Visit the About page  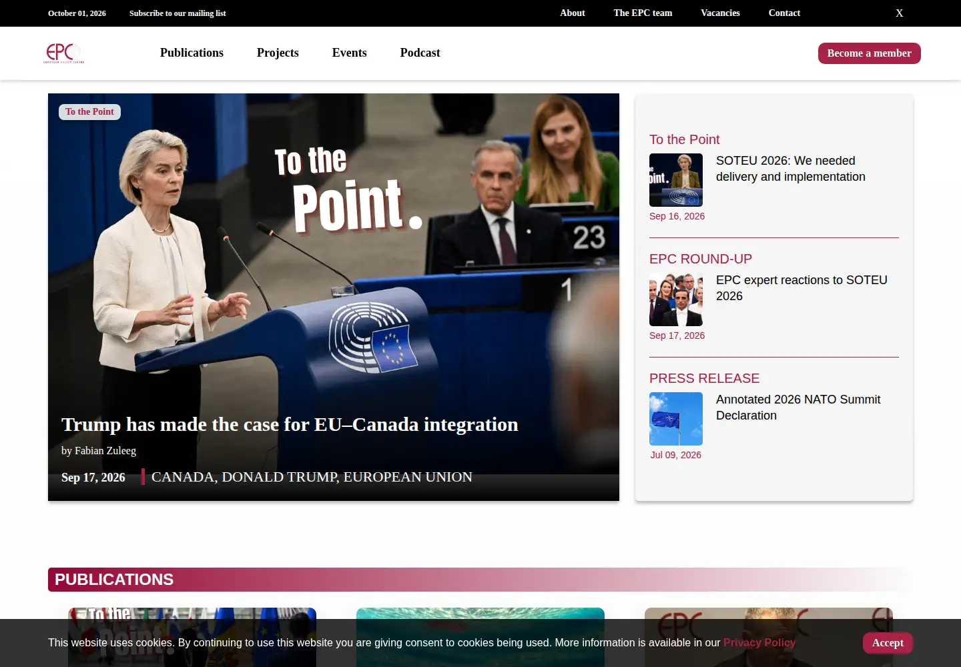pyautogui.click(x=573, y=13)
